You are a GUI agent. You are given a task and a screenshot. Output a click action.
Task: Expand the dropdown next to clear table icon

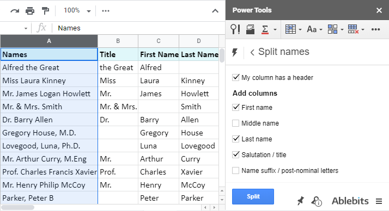[363, 30]
